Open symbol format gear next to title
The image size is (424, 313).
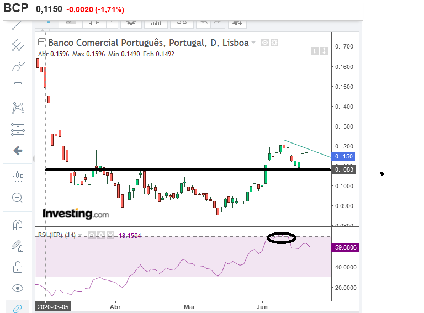(x=274, y=43)
